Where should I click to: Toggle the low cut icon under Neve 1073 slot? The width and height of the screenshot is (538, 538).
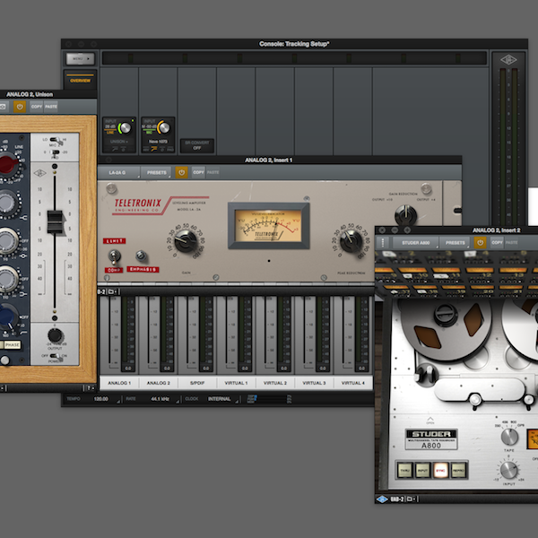click(154, 149)
